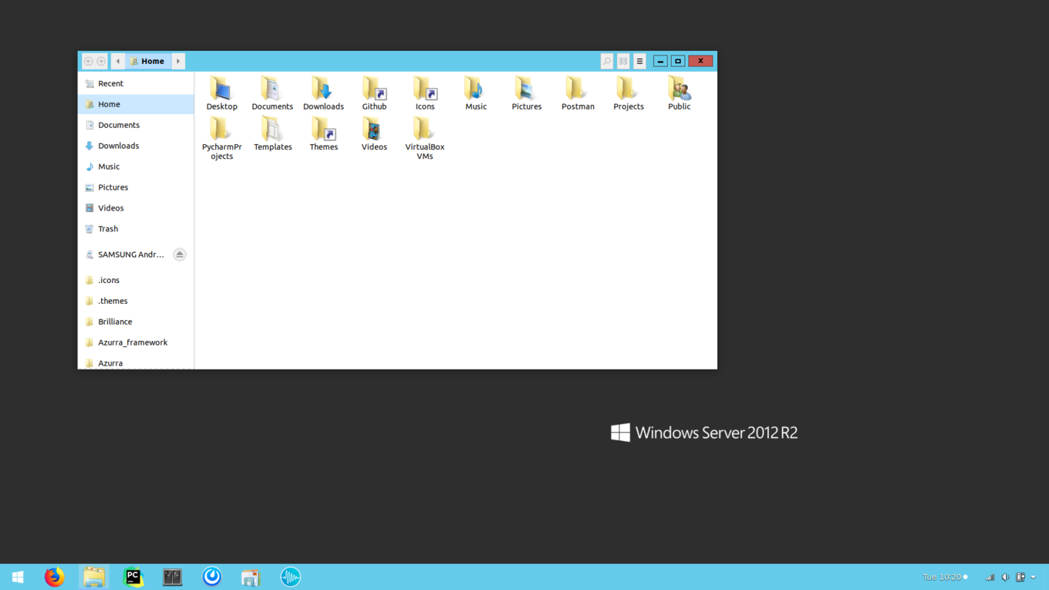Screen dimensions: 1049x590
Task: Open the Public folder
Action: (680, 93)
